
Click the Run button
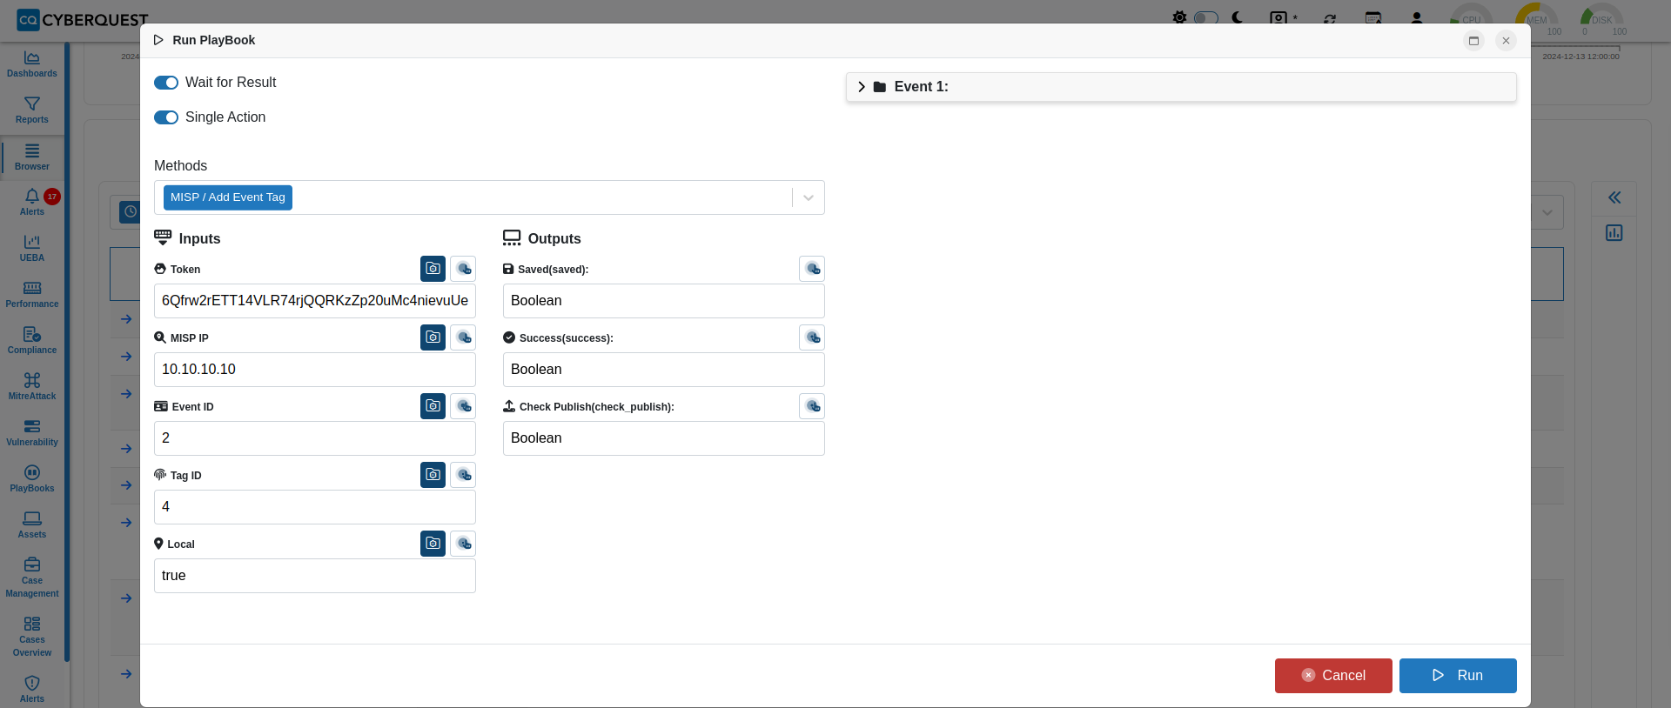click(x=1458, y=676)
